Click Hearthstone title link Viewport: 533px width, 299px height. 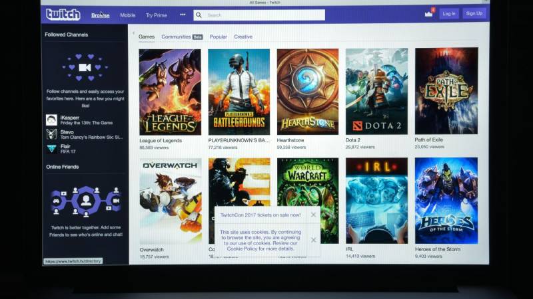(x=290, y=140)
